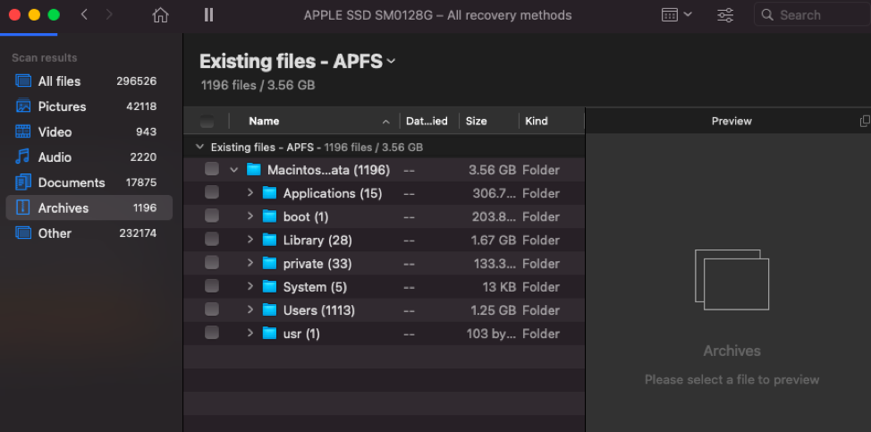Click the Applications folder icon
871x432 pixels.
(269, 192)
